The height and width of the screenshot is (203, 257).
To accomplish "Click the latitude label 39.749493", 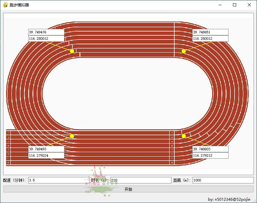I will tap(46, 149).
